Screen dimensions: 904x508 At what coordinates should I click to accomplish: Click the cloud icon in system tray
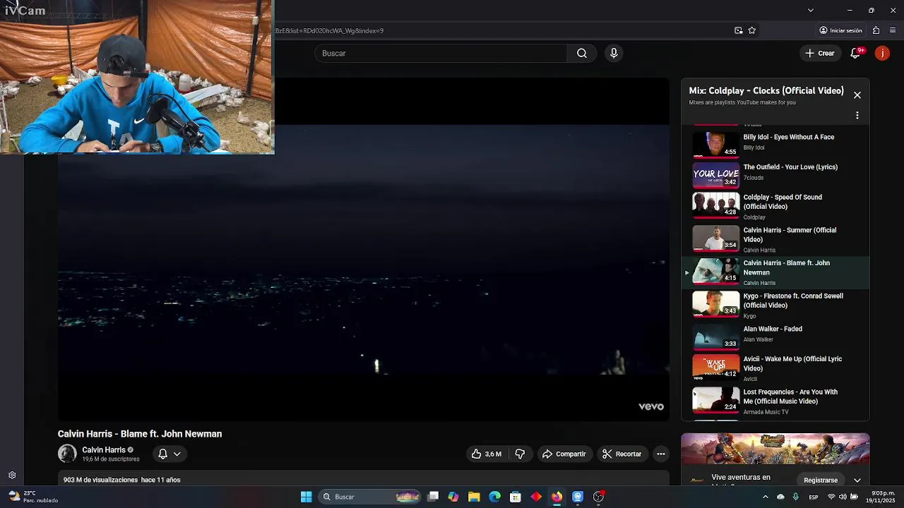tap(780, 497)
